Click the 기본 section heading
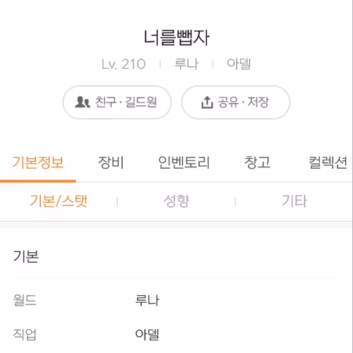The image size is (353, 353). tap(26, 256)
